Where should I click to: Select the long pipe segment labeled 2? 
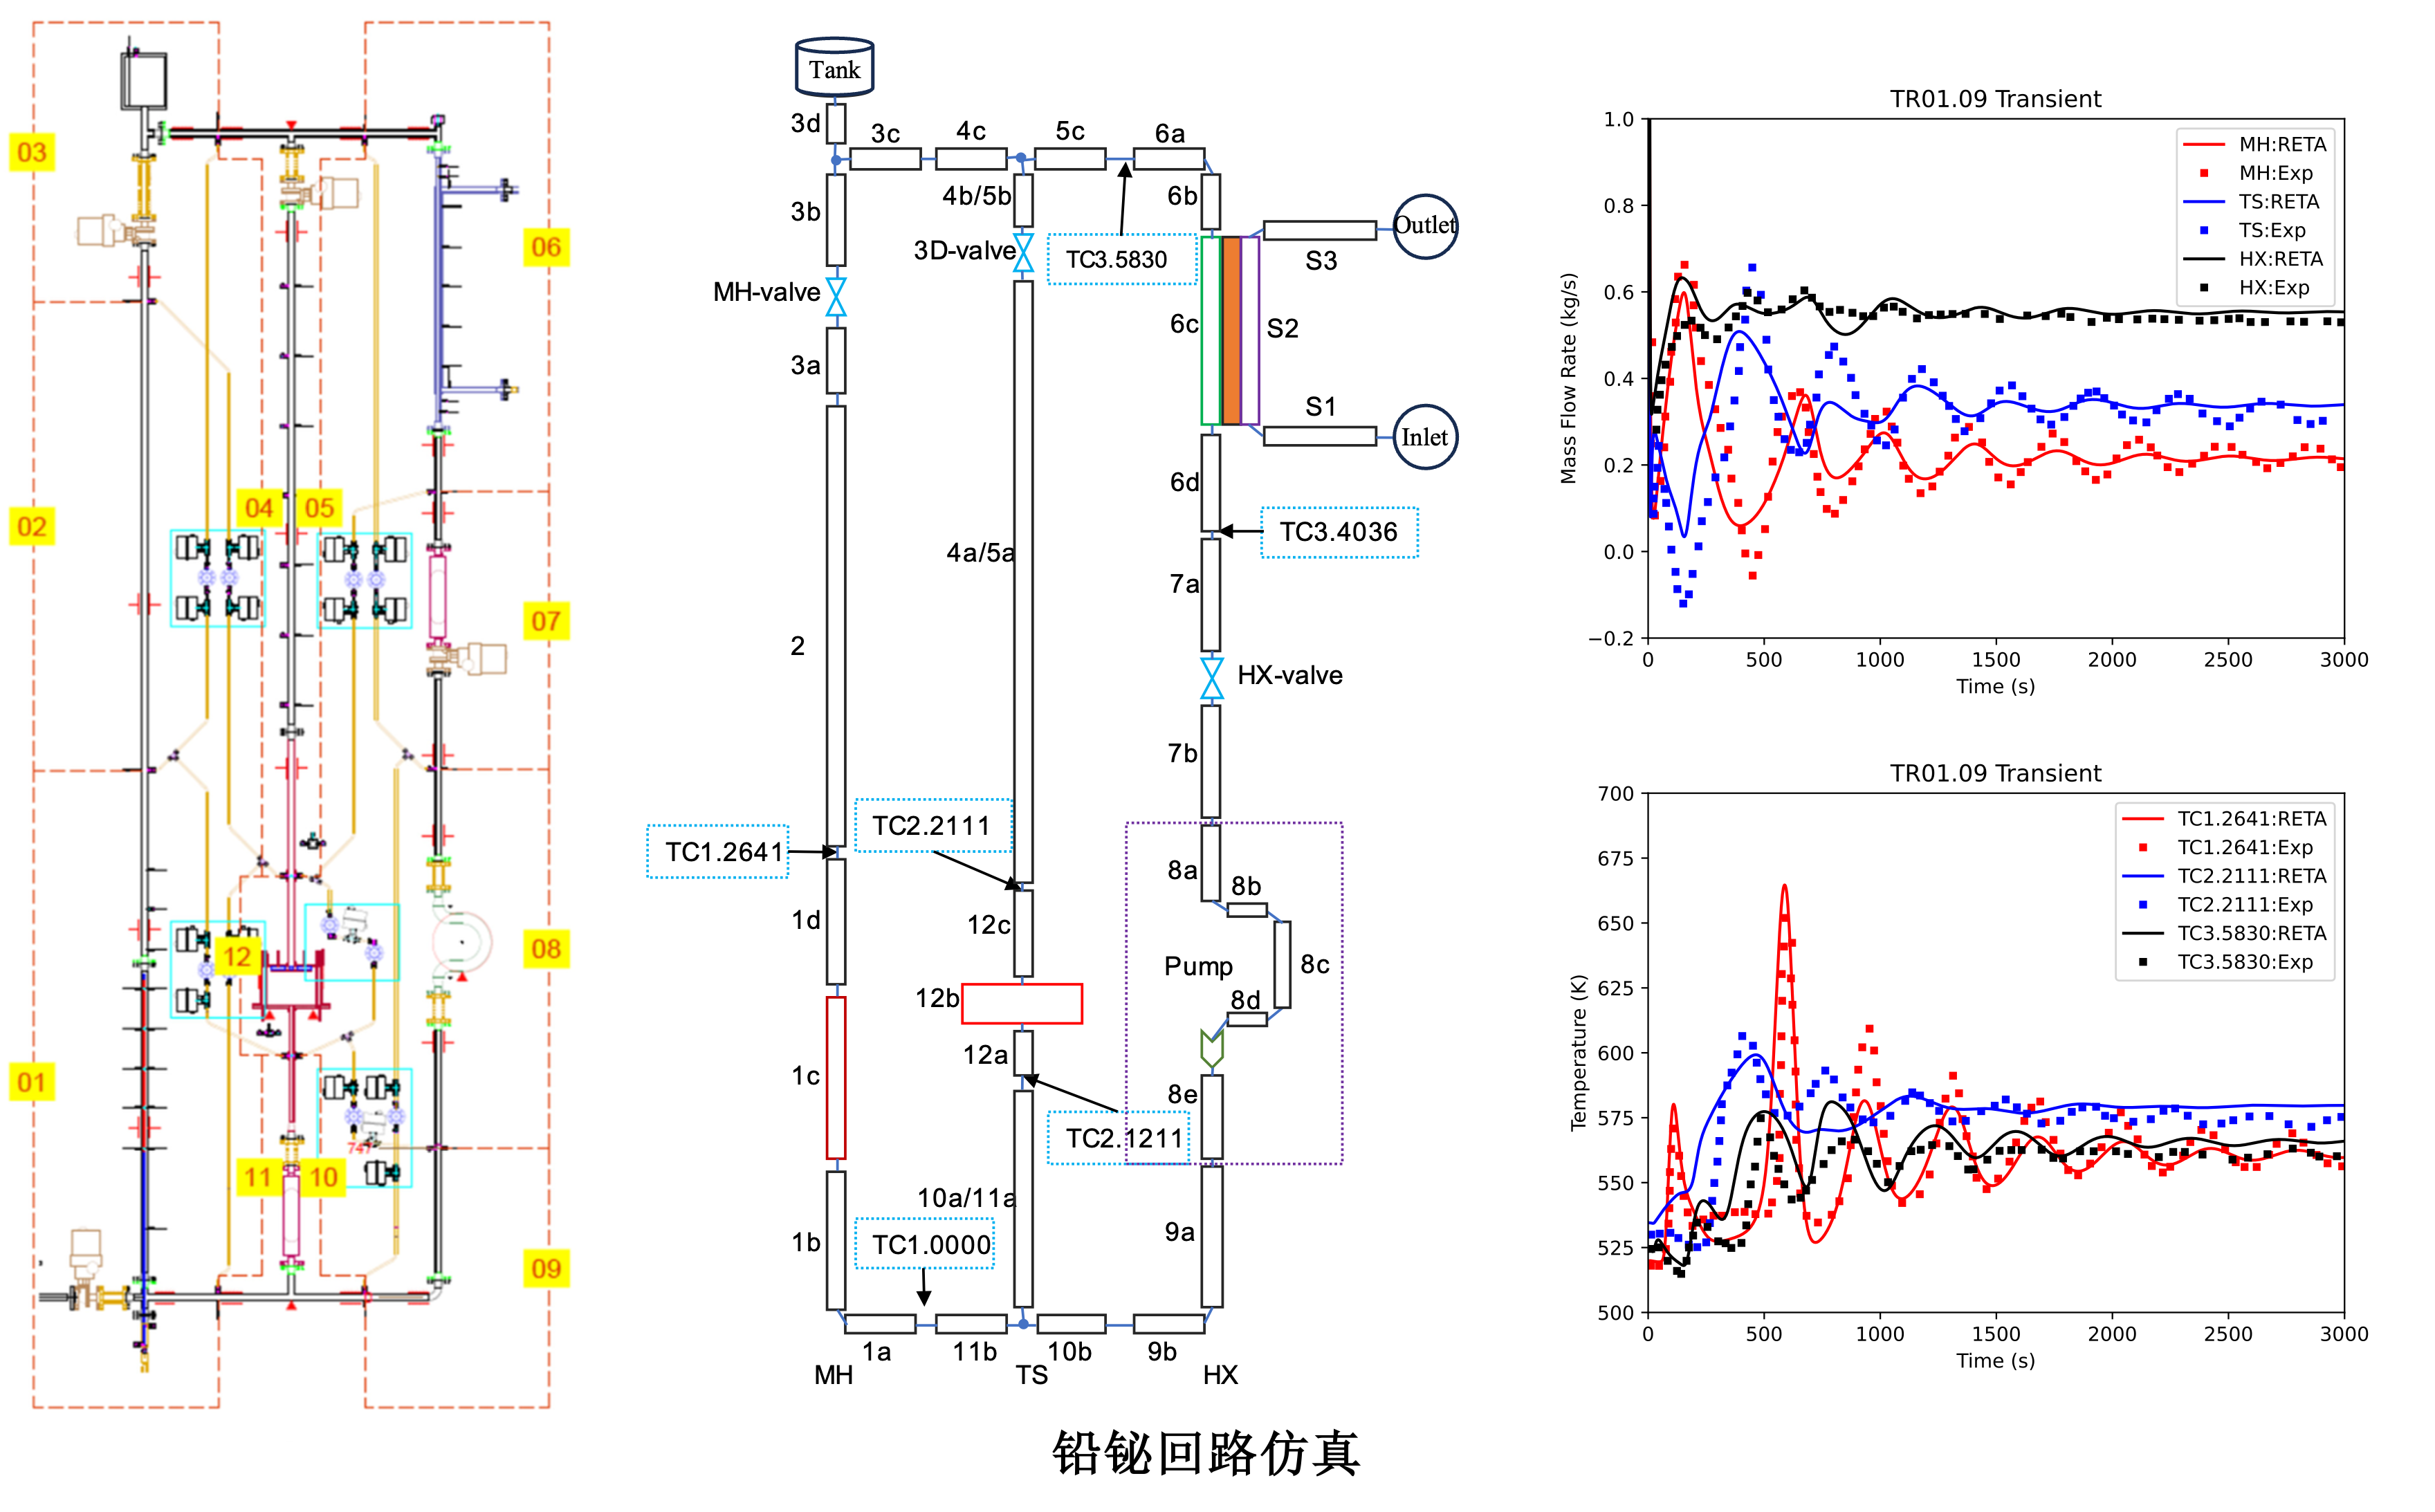836,626
